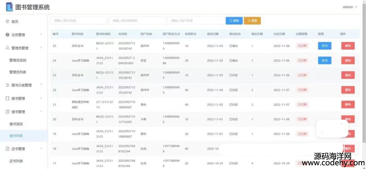The image size is (366, 169).
Task: Click 还书 button for record 25
Action: pyautogui.click(x=324, y=46)
